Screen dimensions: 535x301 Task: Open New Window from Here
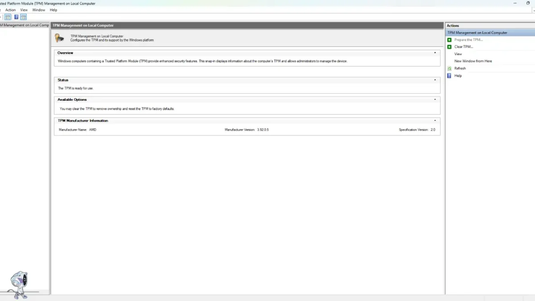pyautogui.click(x=473, y=61)
